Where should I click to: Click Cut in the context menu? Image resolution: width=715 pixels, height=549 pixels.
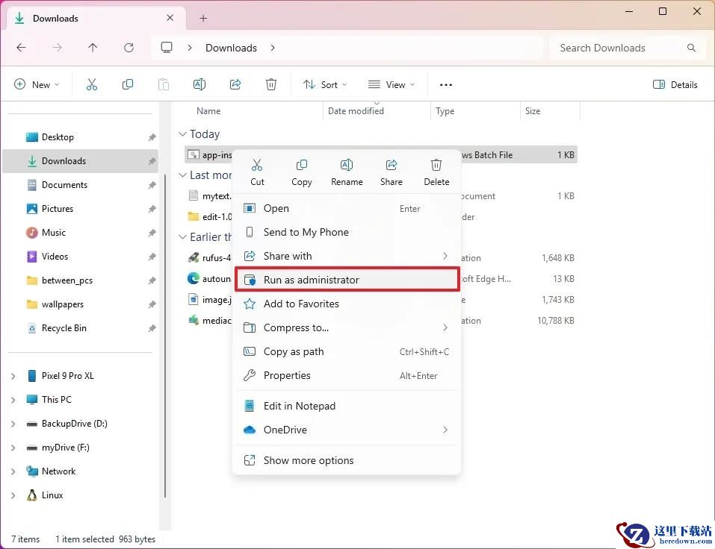click(257, 172)
